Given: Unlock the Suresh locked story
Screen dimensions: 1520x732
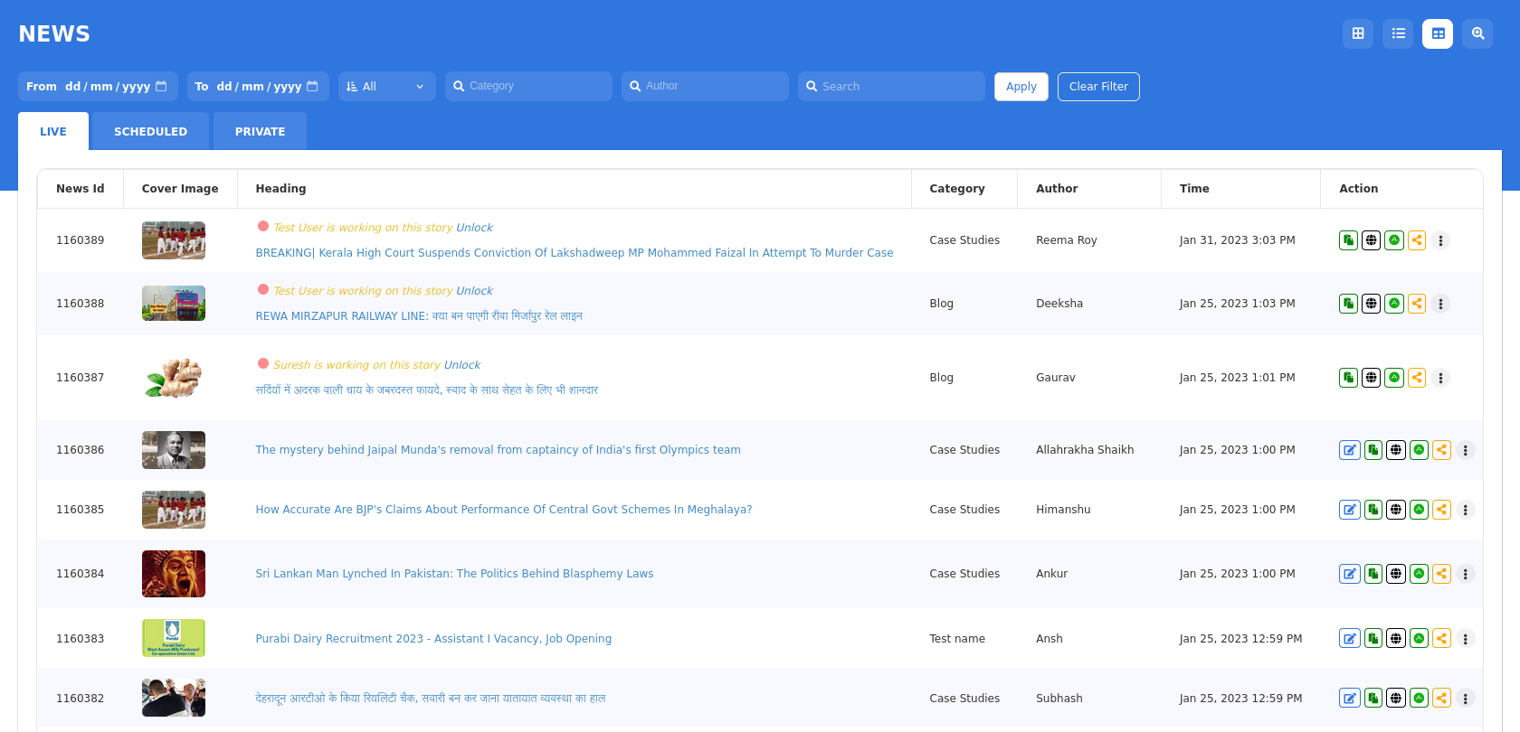Looking at the screenshot, I should [x=461, y=365].
